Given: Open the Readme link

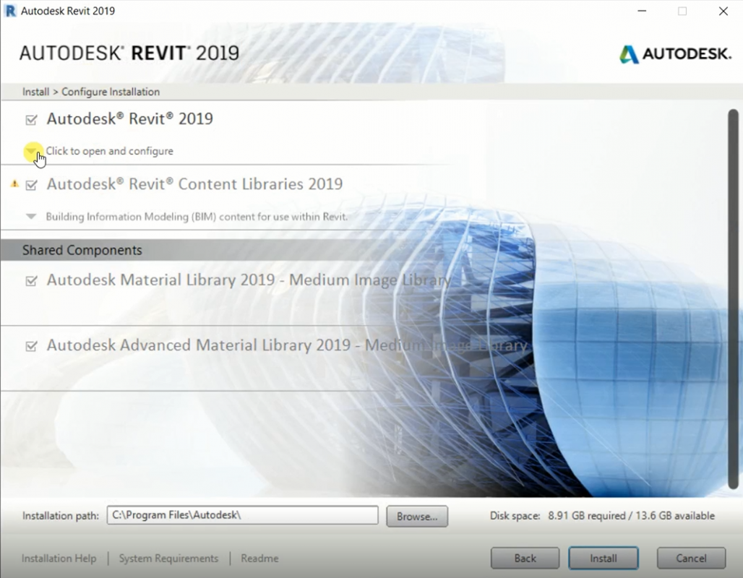Looking at the screenshot, I should click(259, 558).
